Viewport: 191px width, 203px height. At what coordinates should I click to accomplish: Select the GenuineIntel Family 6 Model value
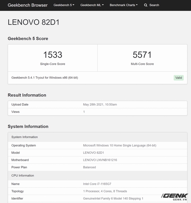(113, 198)
